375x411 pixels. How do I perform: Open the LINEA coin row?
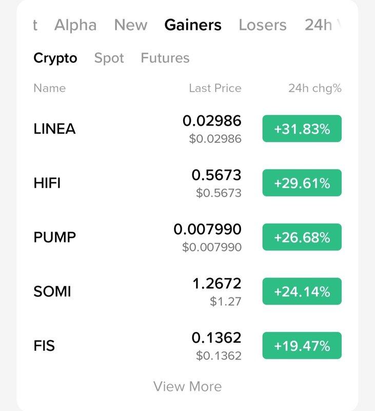click(187, 129)
